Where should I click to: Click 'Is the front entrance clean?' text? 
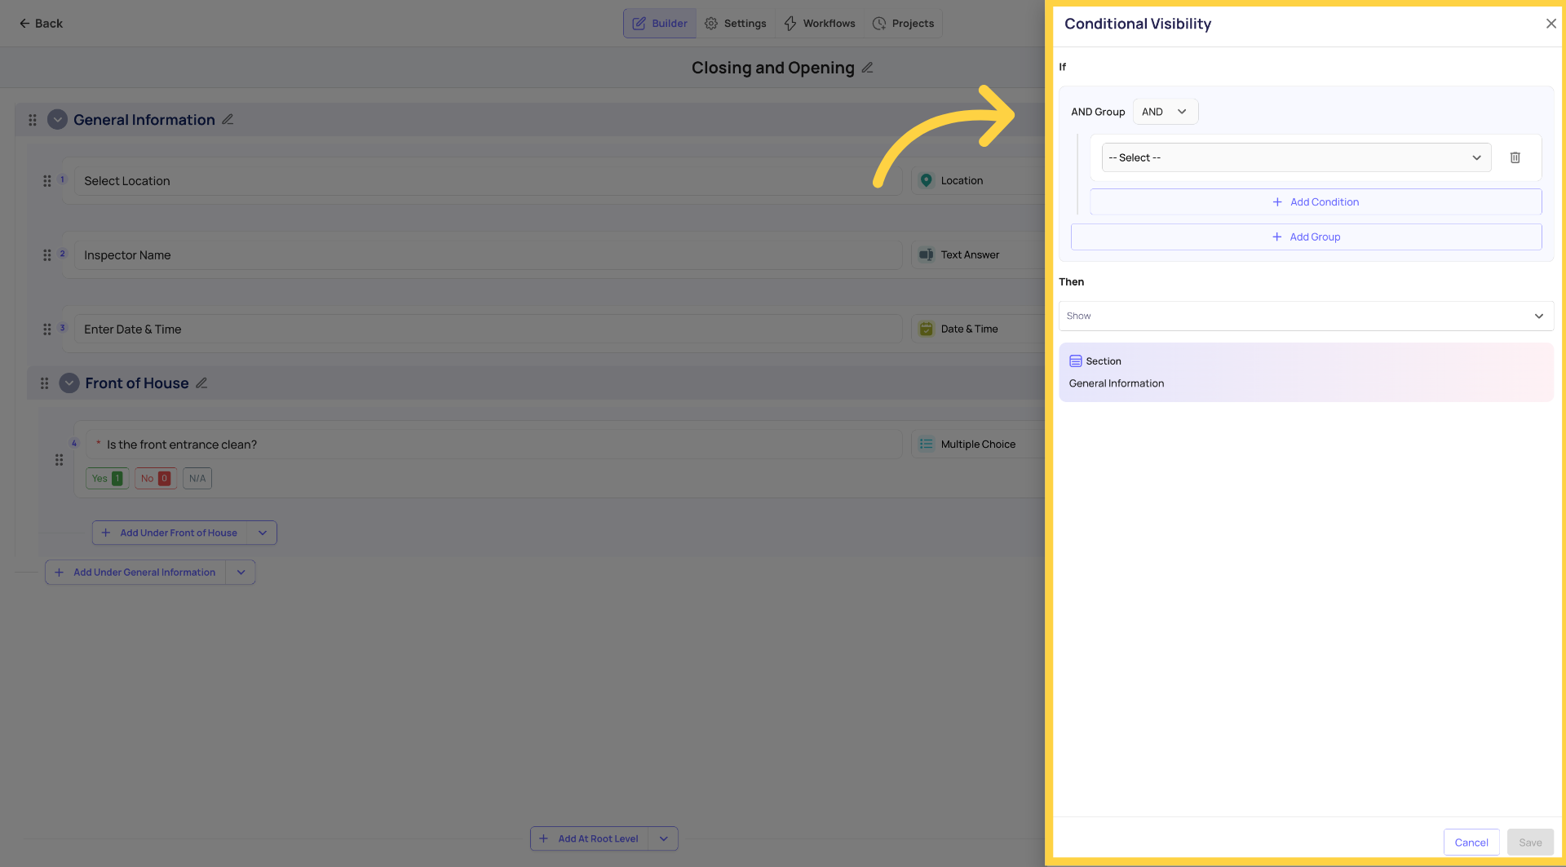[182, 445]
